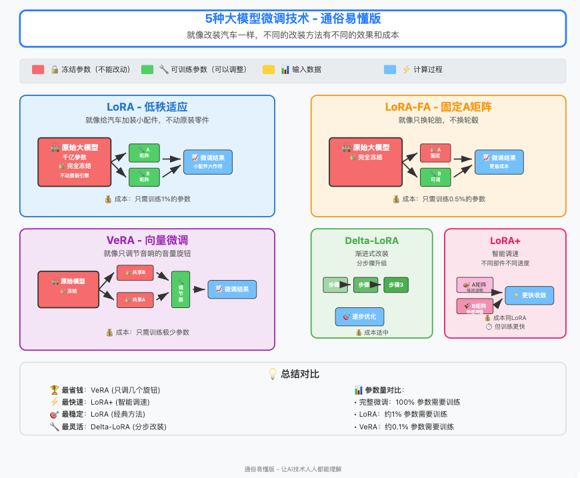
Task: Click the 逐步优化 button in Delta-LoRA
Action: coord(359,317)
